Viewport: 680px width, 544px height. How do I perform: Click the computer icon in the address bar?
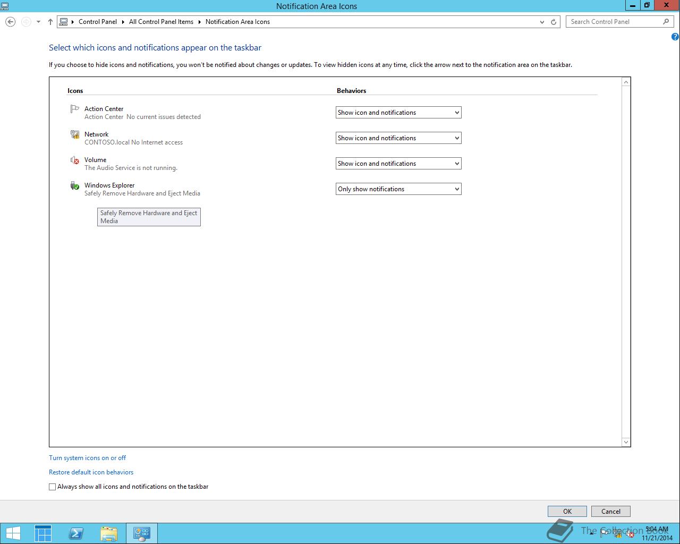coord(64,22)
